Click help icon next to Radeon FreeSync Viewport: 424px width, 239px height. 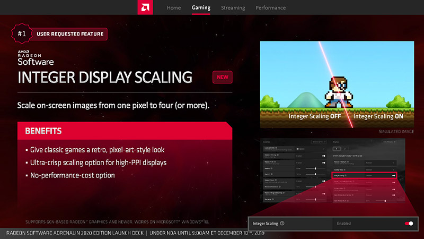click(x=348, y=162)
